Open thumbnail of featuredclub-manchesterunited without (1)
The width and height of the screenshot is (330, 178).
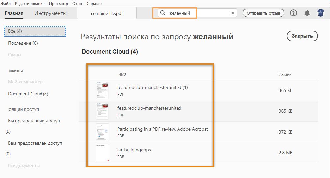[x=102, y=111]
